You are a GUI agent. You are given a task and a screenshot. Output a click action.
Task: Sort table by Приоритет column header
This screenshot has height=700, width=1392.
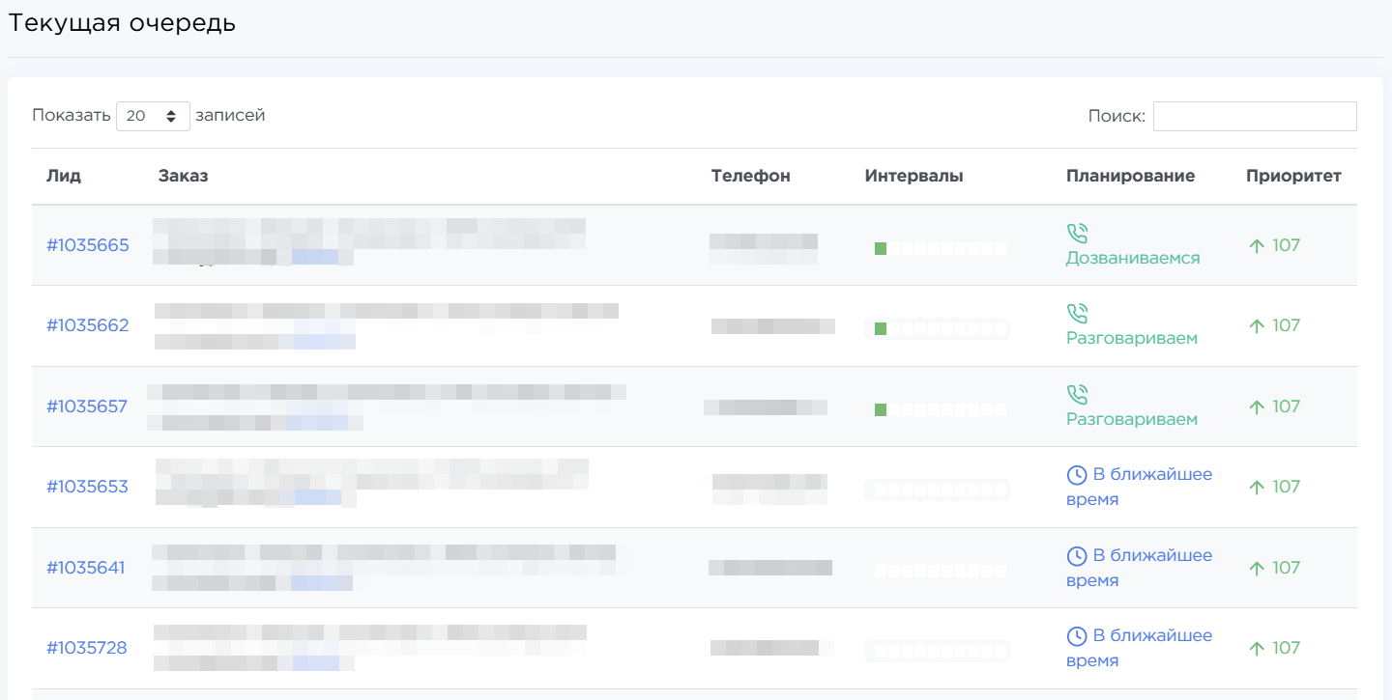coord(1293,176)
